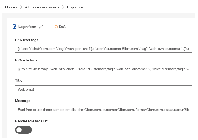Image resolution: width=198 pixels, height=140 pixels.
Task: Select the Login form breadcrumb item
Action: pyautogui.click(x=75, y=7)
